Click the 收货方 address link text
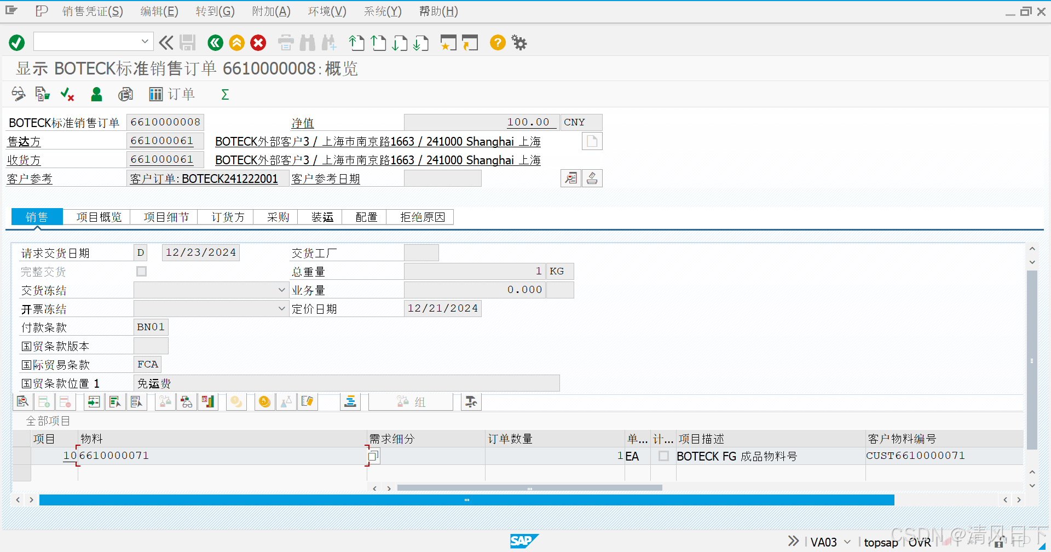Image resolution: width=1051 pixels, height=552 pixels. 378,160
